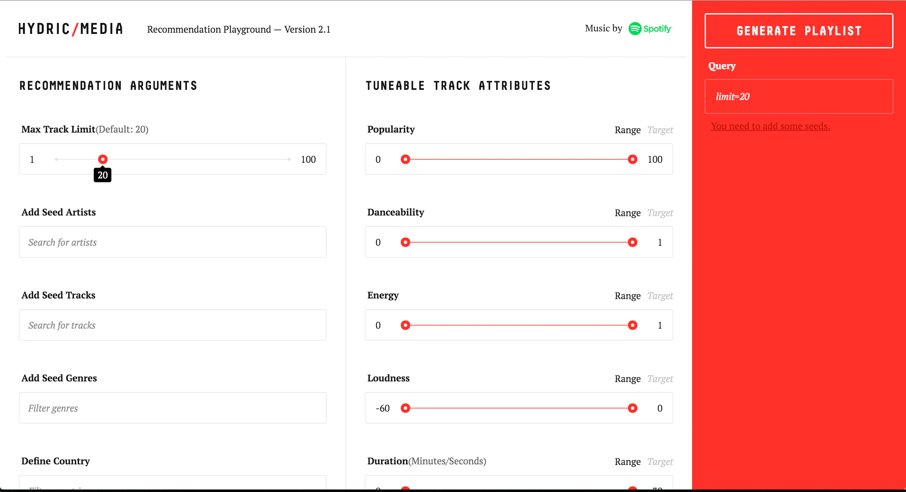Viewport: 906px width, 492px height.
Task: Click the Max Track Limit slider handle
Action: 103,159
